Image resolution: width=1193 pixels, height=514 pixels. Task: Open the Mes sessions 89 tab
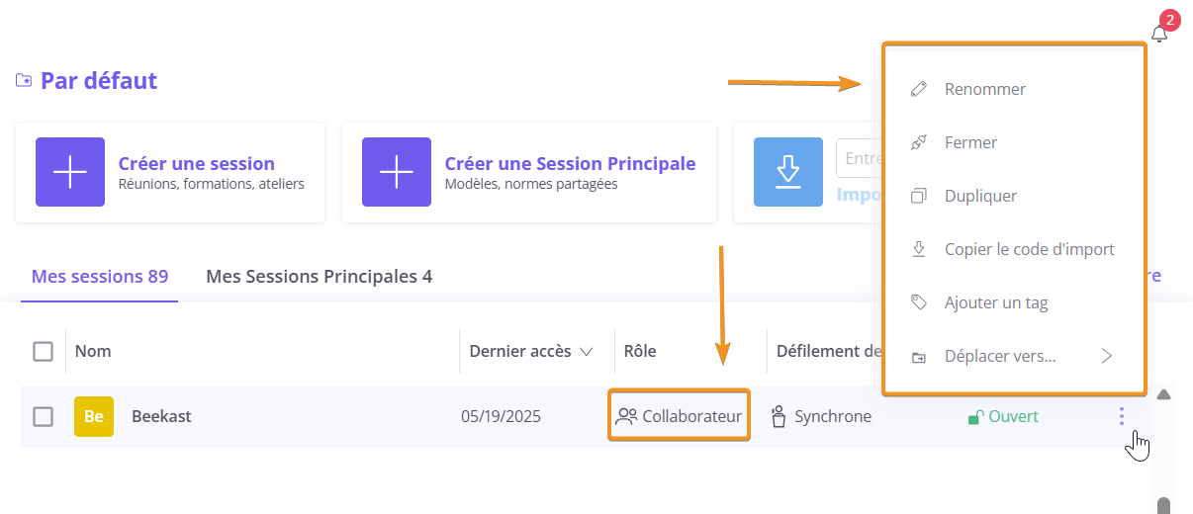point(100,276)
